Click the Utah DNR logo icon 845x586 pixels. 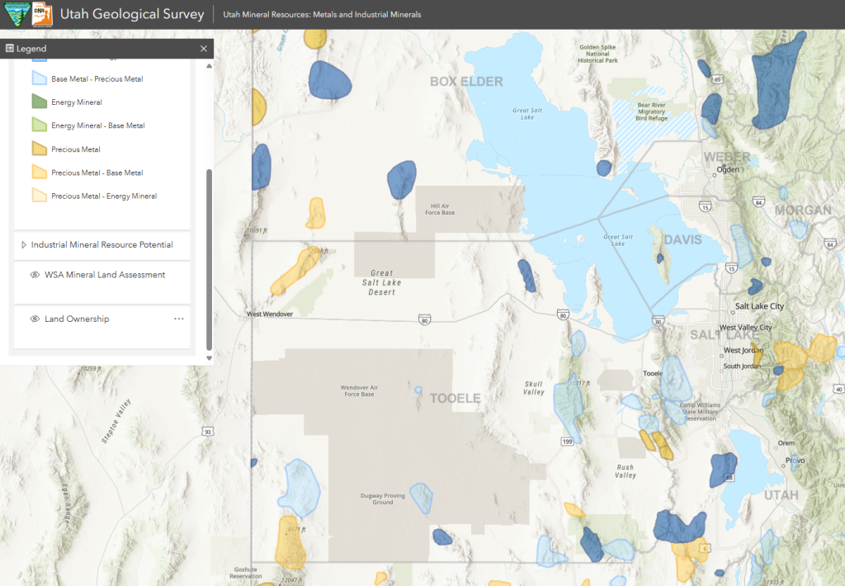[43, 14]
